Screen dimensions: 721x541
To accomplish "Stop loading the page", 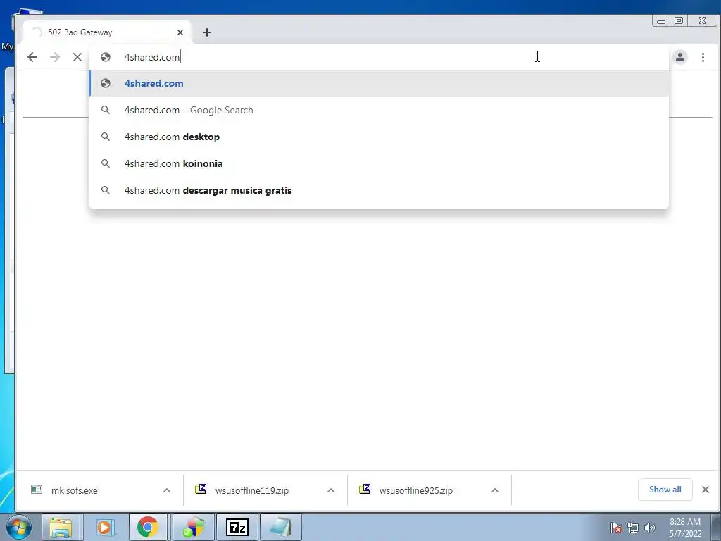I will 77,57.
